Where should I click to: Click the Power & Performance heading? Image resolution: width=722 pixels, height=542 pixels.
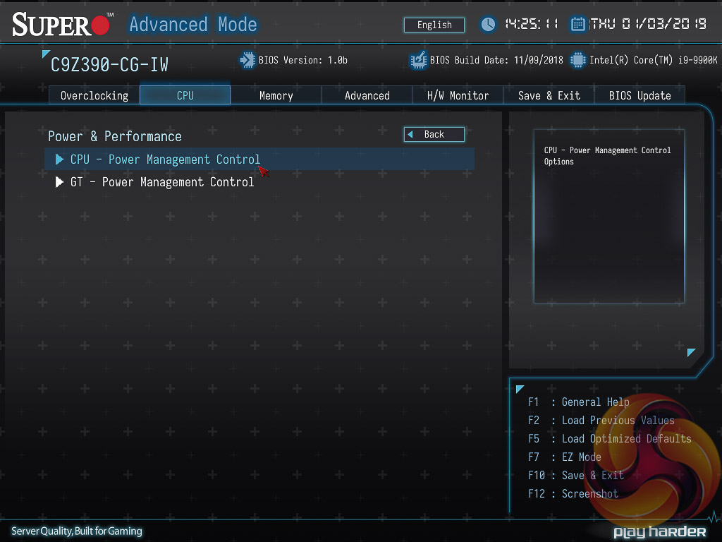pyautogui.click(x=115, y=136)
